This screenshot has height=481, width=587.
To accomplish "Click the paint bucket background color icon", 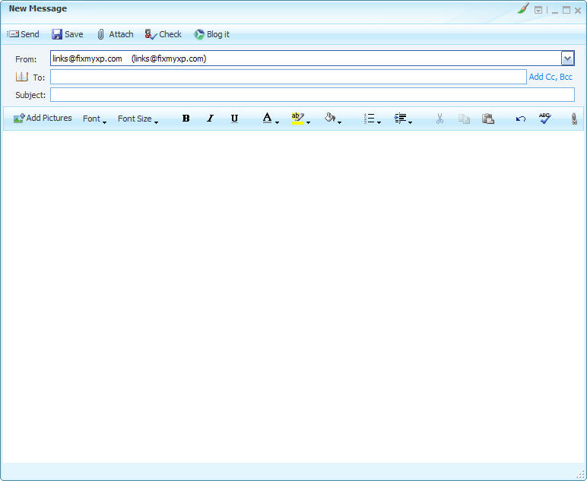I will pos(330,119).
